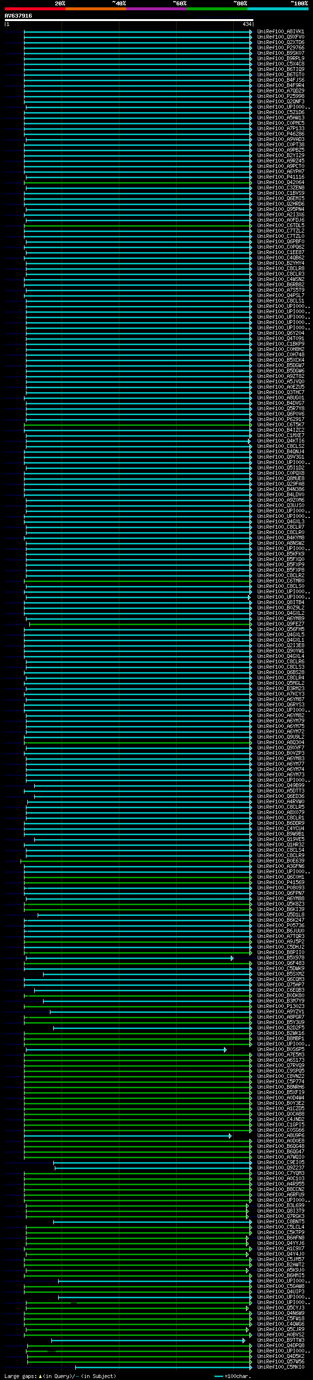This screenshot has width=313, height=1380.
Task: Click hit label UniRef100_Q9FEZ7
Action: coord(280,624)
